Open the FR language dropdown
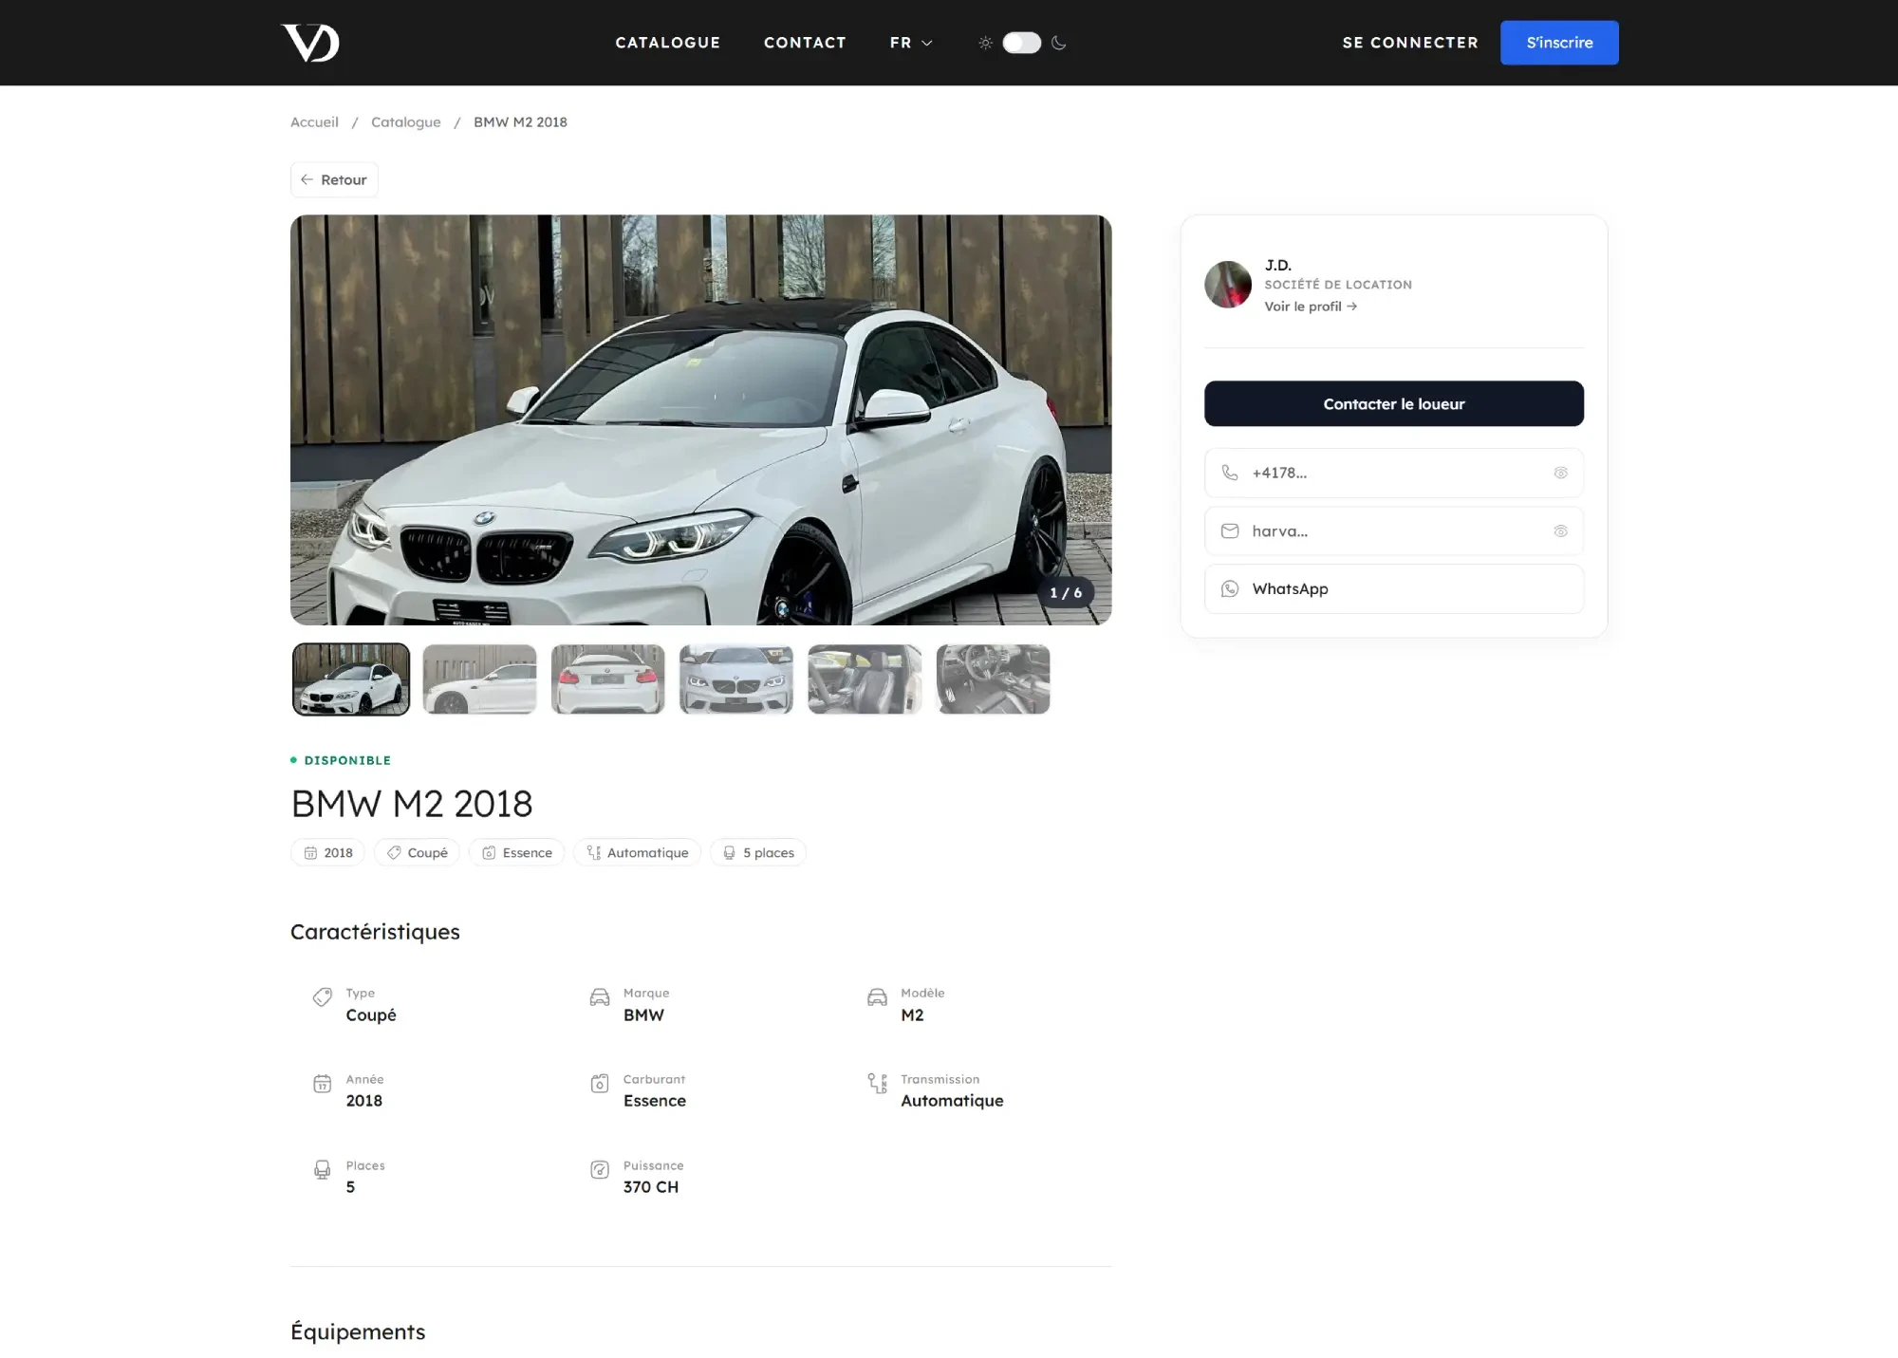Image resolution: width=1898 pixels, height=1358 pixels. tap(911, 43)
